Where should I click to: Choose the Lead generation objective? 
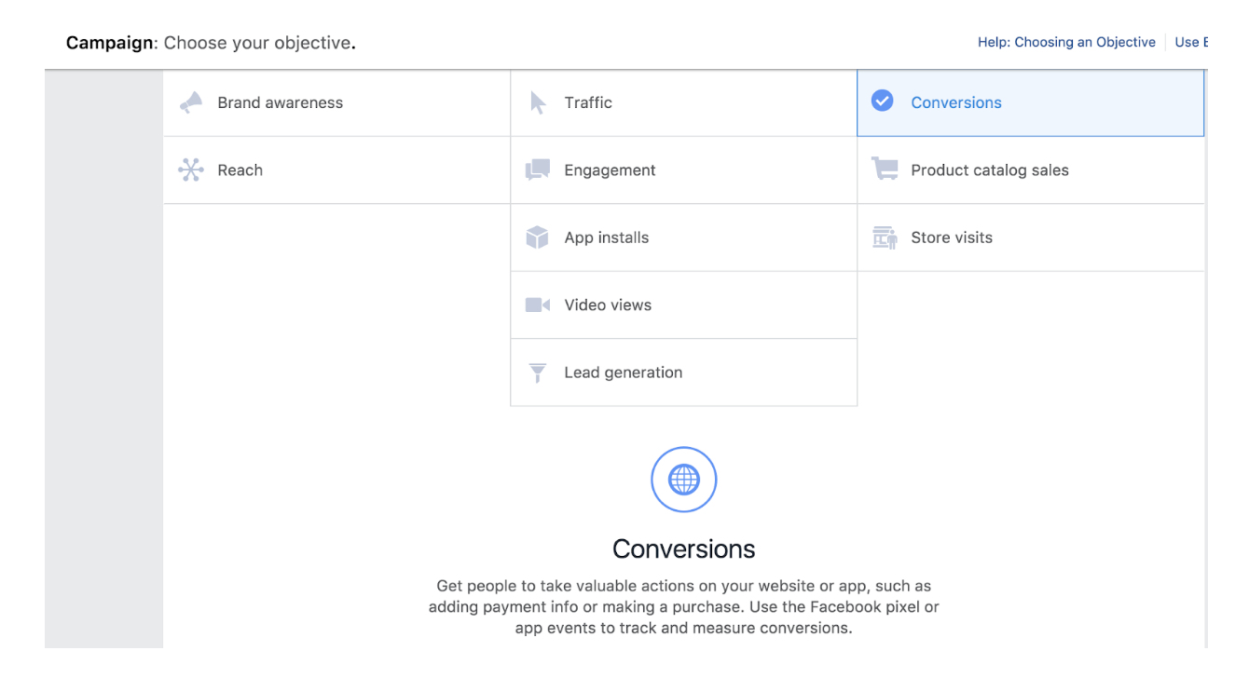pos(623,373)
